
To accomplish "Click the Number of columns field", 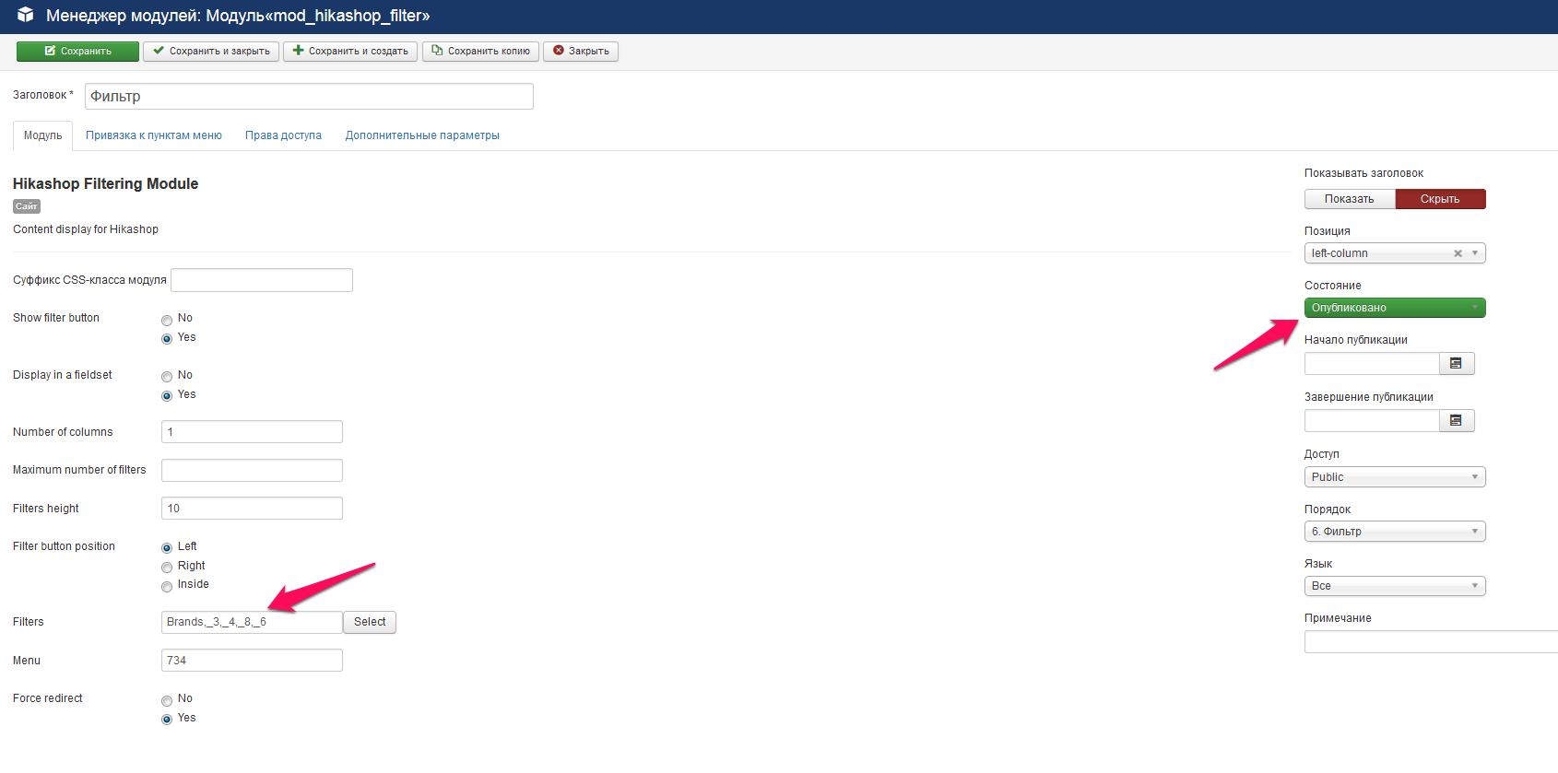I will (252, 432).
